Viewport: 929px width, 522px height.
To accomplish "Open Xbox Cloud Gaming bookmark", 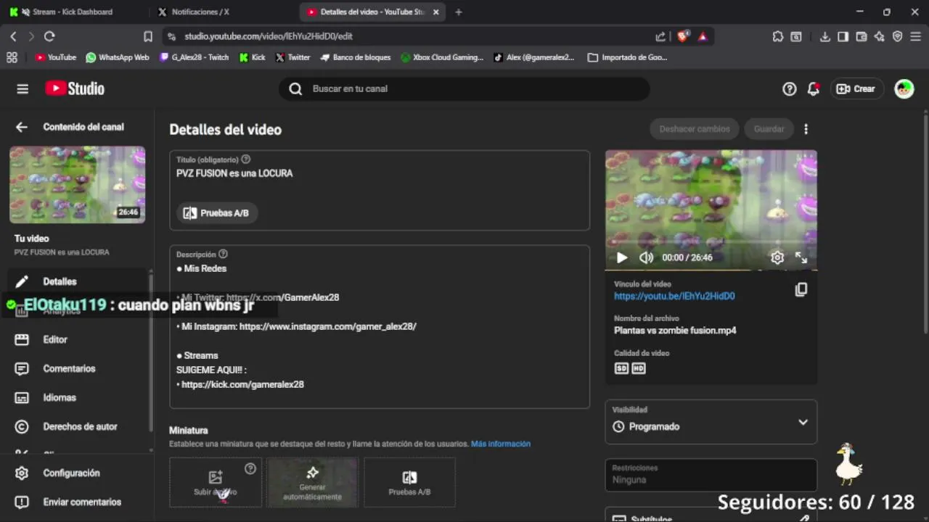I will point(442,57).
